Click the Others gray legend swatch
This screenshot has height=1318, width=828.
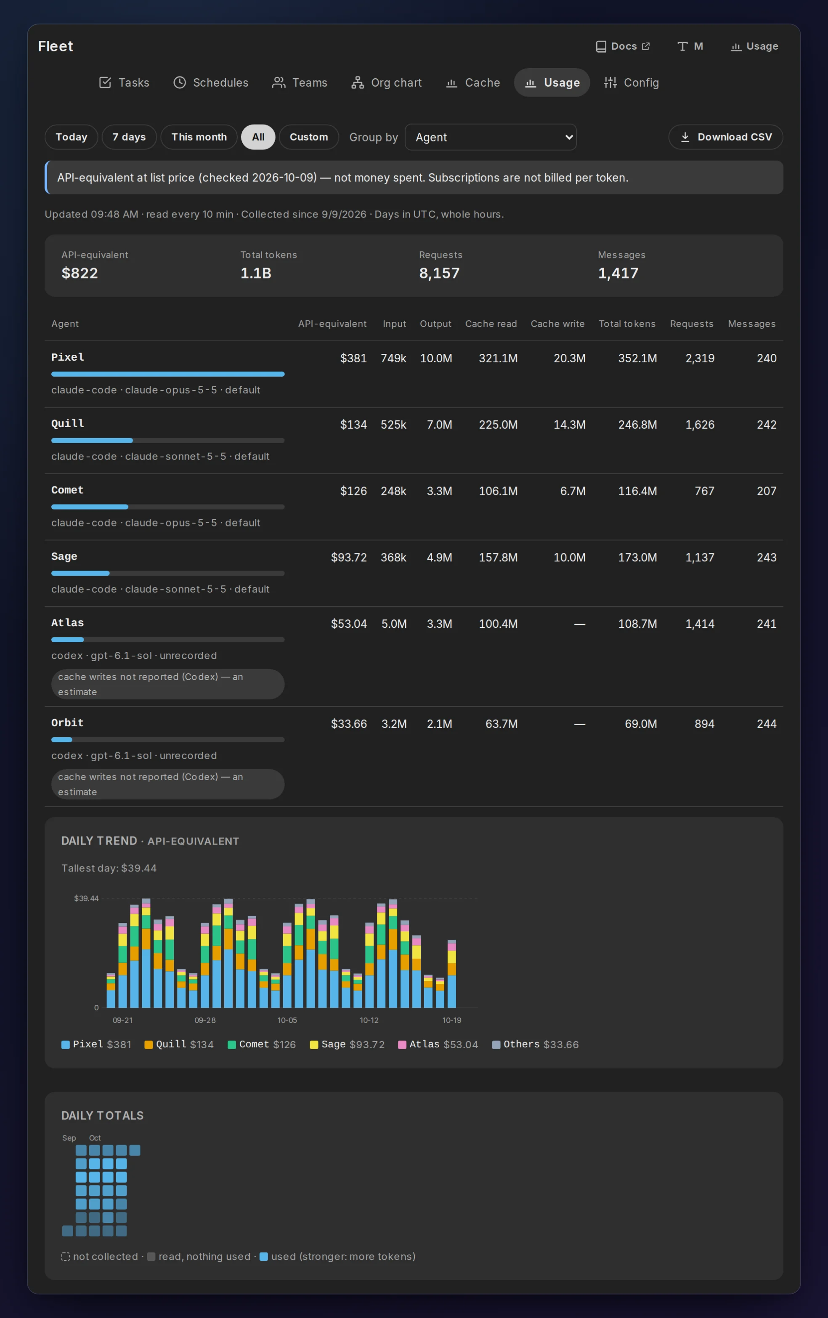pyautogui.click(x=496, y=1044)
